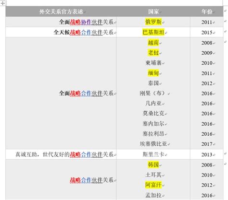The width and height of the screenshot is (228, 200).
Task: Select the highlighted 阿富汗 cell
Action: [x=153, y=185]
